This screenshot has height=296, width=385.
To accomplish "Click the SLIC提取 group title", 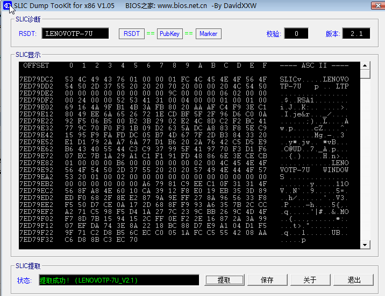I will (x=28, y=266).
